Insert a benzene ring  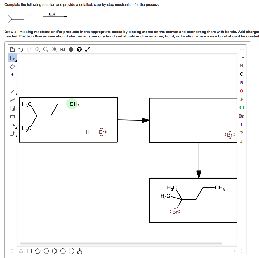click(x=55, y=251)
